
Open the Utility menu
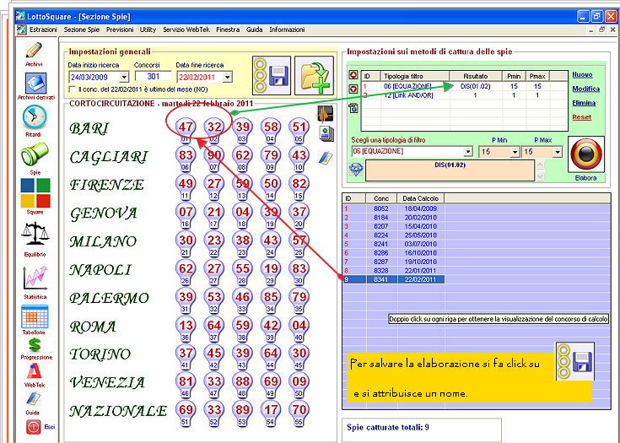pyautogui.click(x=148, y=30)
